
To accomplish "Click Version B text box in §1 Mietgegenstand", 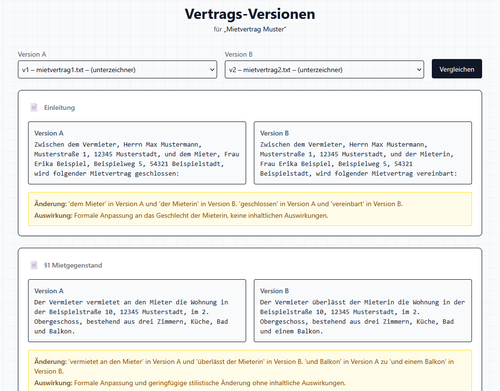I will pyautogui.click(x=363, y=311).
